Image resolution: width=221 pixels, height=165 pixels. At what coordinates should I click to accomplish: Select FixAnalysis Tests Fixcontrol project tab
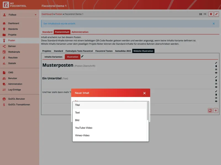79,51
